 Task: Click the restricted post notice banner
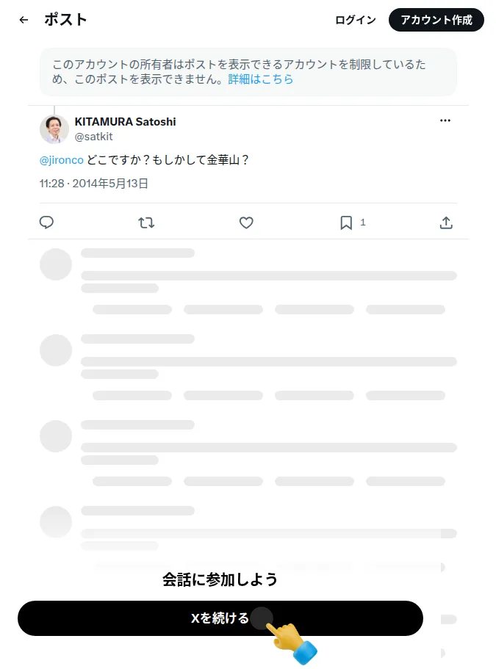click(248, 72)
